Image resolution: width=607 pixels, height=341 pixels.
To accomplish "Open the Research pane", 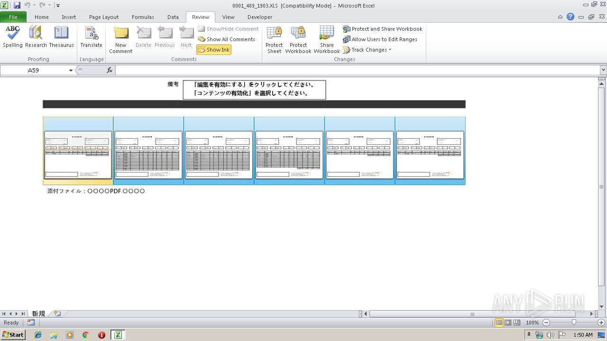I will click(x=36, y=37).
